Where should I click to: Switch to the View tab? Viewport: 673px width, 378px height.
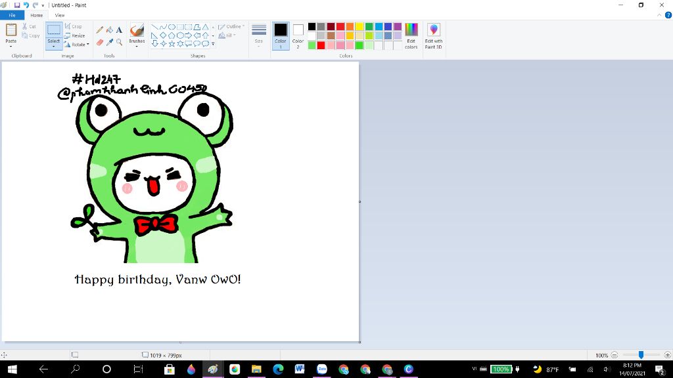click(60, 16)
